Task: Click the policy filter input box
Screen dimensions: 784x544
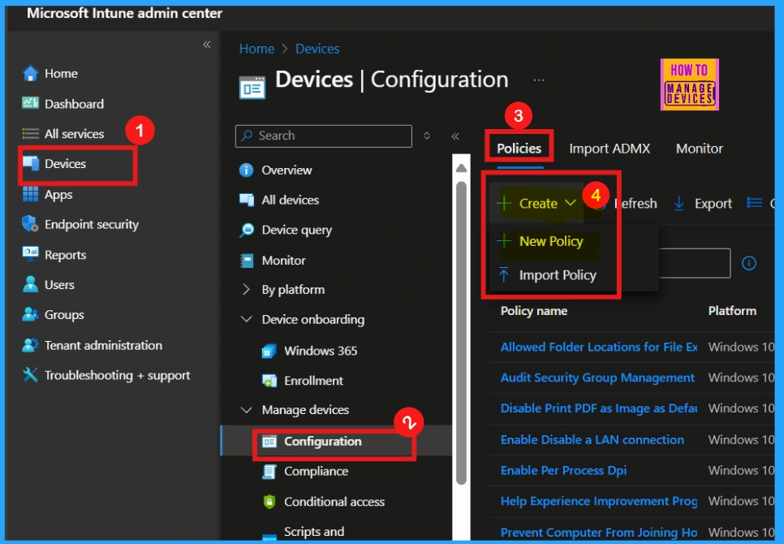Action: click(x=695, y=262)
